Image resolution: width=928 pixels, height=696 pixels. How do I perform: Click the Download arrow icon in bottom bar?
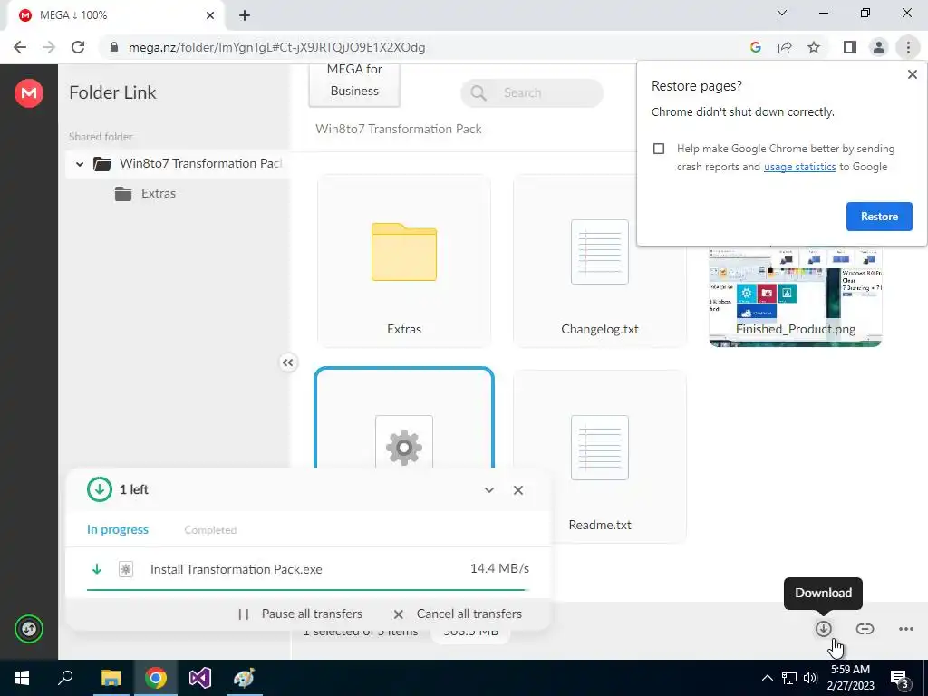(823, 629)
